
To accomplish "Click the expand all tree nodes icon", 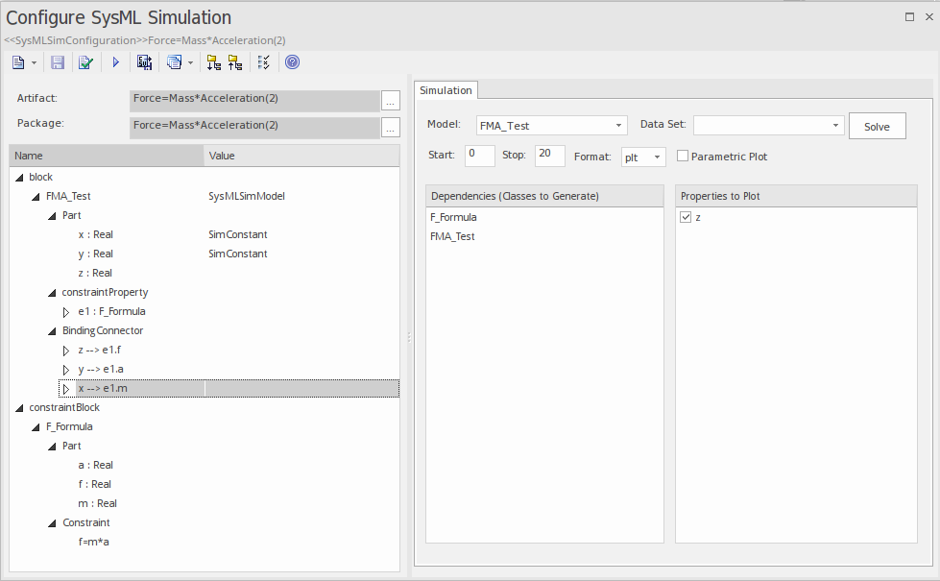I will click(213, 62).
